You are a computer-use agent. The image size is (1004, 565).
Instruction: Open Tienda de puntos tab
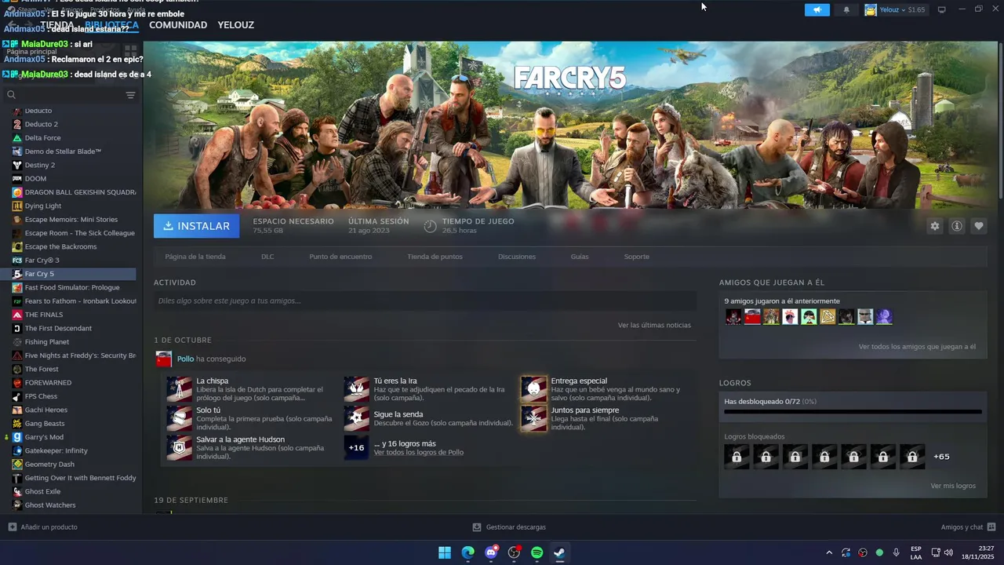tap(435, 257)
